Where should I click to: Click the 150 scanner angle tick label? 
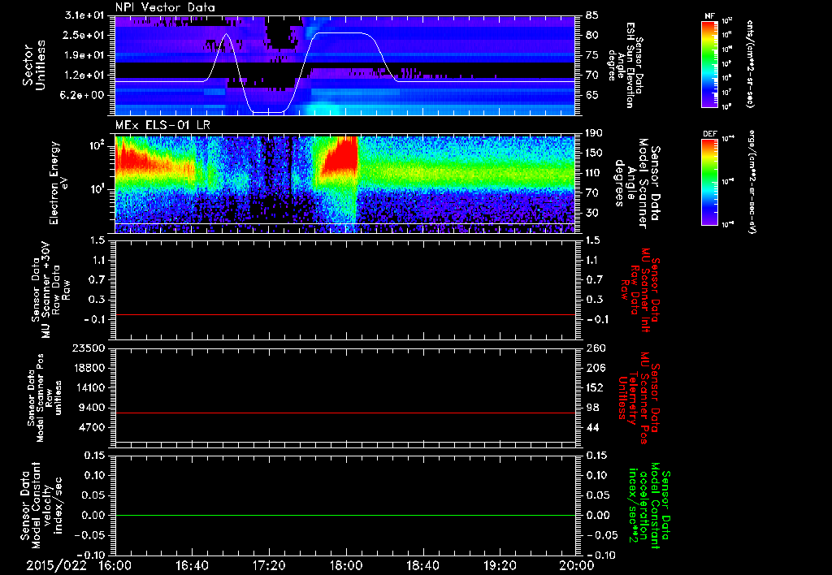pos(594,153)
